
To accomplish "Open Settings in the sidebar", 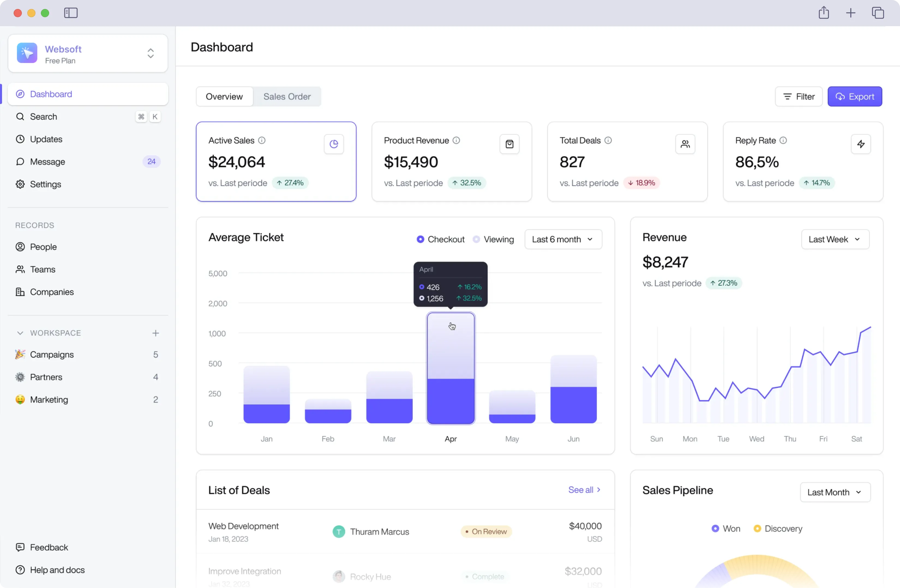I will [88, 184].
